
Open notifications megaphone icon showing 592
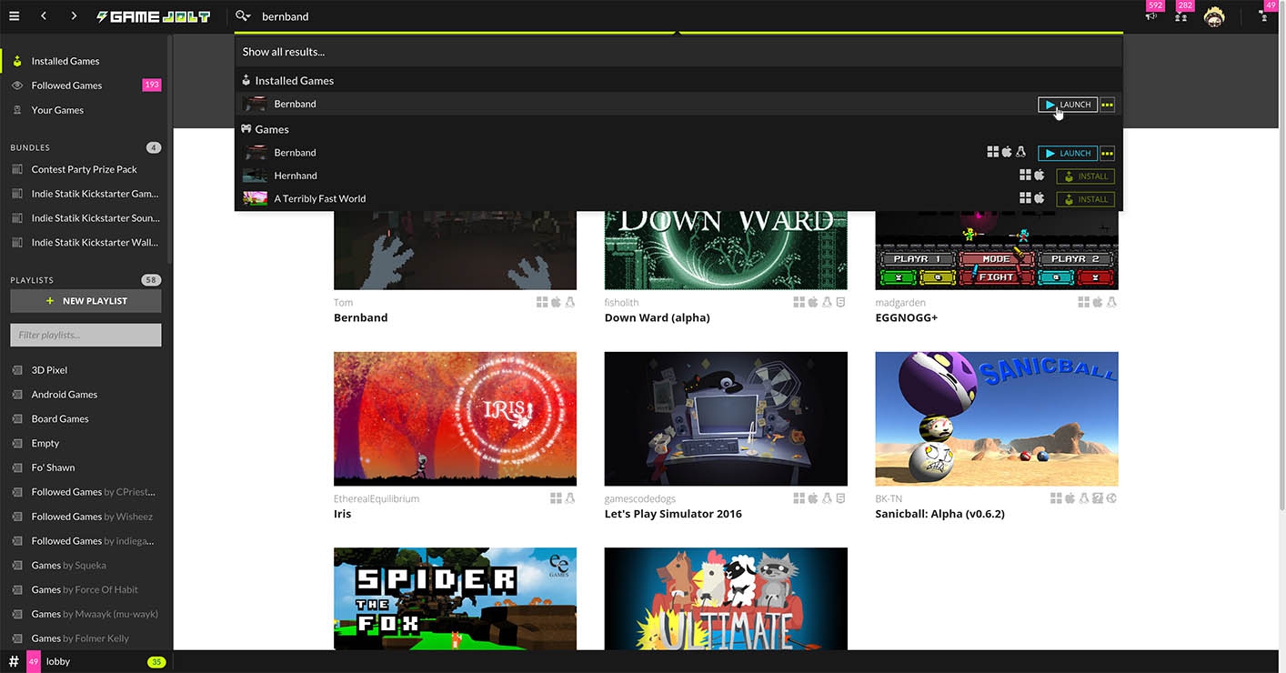[x=1150, y=16]
